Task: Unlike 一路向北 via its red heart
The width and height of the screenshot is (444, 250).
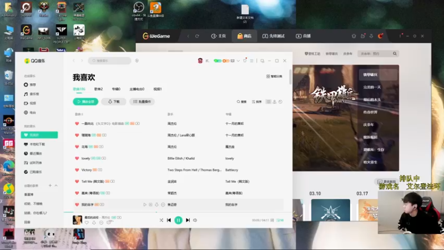Action: (77, 123)
